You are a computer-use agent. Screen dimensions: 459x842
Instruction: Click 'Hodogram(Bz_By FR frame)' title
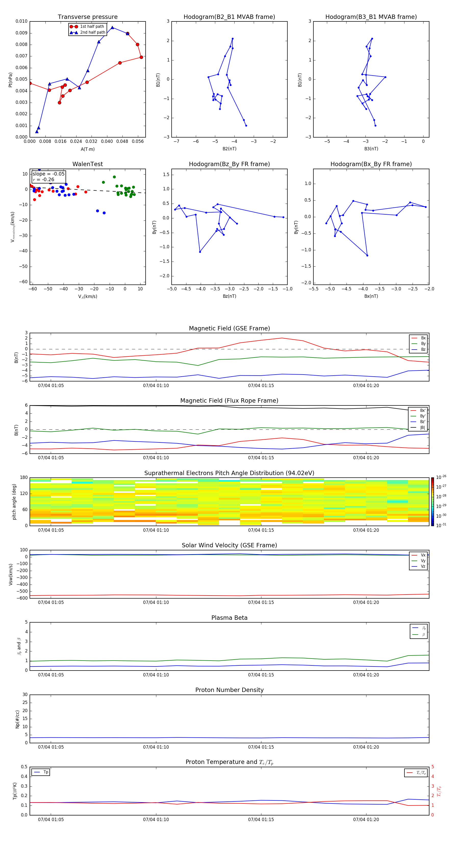click(x=229, y=164)
